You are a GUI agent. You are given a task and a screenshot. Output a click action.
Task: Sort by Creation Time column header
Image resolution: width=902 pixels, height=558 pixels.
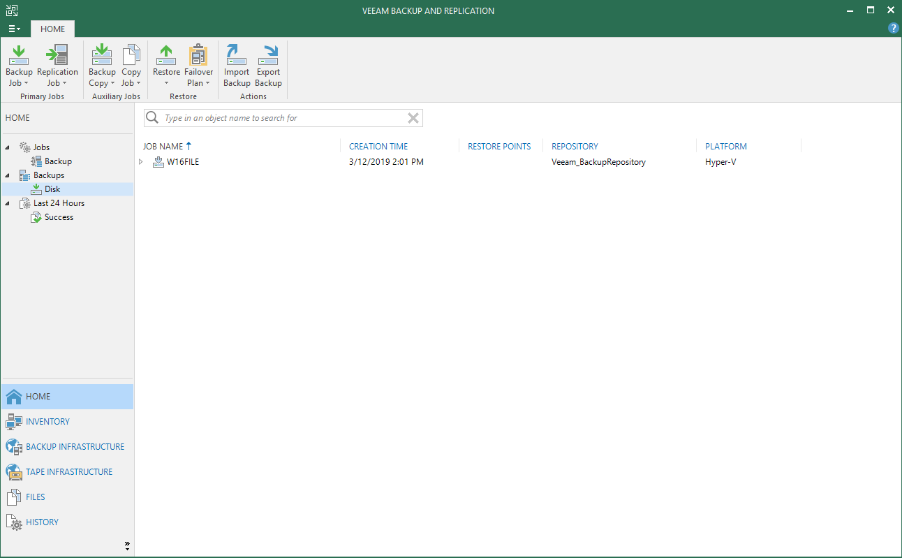point(378,147)
